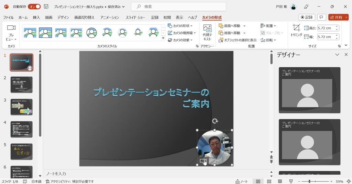Open Camera Effects (カメラの効果) dropdown
The width and height of the screenshot is (352, 184).
(x=180, y=40)
